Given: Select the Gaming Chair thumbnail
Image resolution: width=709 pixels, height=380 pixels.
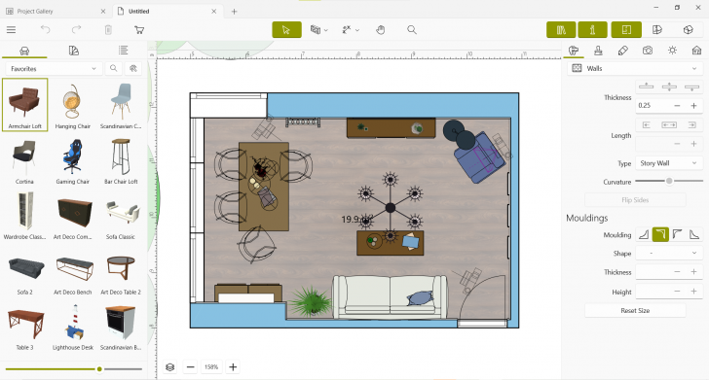Looking at the screenshot, I should click(72, 160).
